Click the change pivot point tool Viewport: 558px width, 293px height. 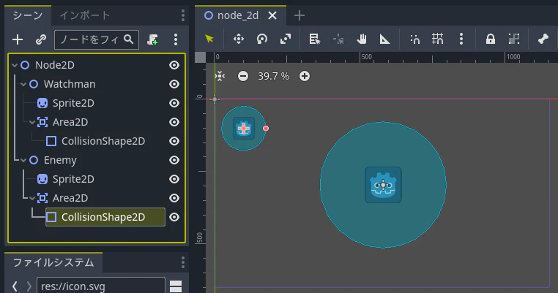coord(338,39)
